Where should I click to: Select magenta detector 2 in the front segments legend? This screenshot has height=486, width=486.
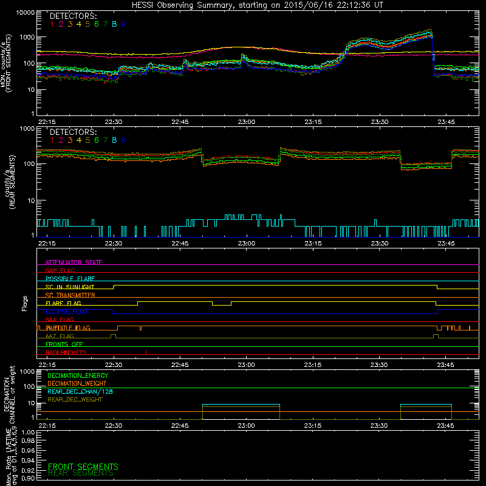click(61, 24)
